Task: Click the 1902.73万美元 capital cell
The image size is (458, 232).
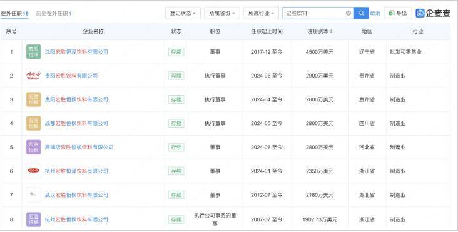Action: click(x=320, y=219)
